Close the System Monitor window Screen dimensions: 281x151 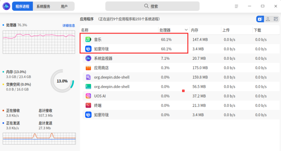[x=276, y=6]
